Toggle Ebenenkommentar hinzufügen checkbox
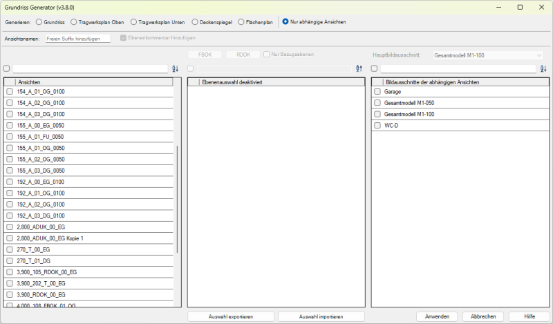This screenshot has width=553, height=324. pos(123,38)
